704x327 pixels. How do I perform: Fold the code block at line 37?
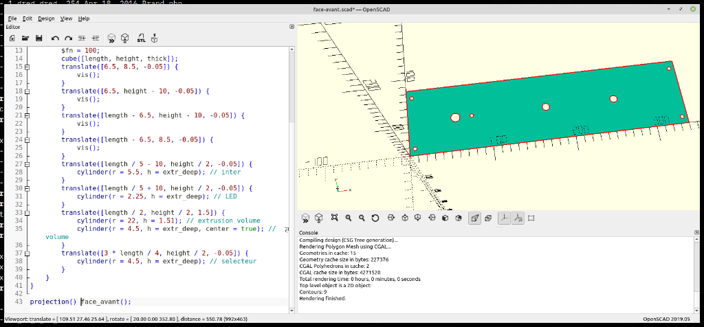point(27,253)
